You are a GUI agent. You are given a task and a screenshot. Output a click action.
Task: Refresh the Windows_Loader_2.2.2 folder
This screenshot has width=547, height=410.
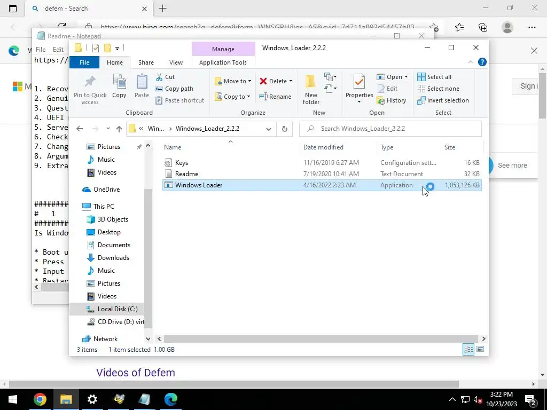(x=285, y=129)
